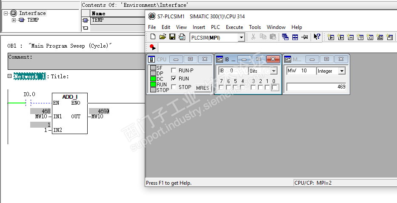The height and width of the screenshot is (203, 397).
Task: Create a new PLCSIM simulation file
Action: click(x=153, y=37)
